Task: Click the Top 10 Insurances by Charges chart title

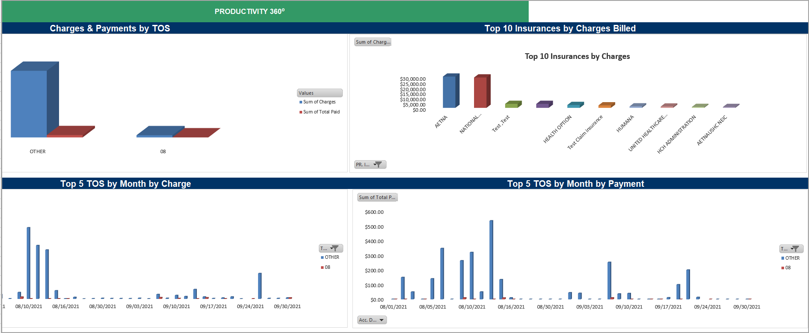Action: click(577, 56)
